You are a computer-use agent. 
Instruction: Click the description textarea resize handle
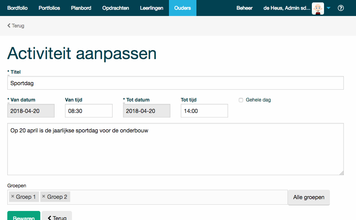341,173
